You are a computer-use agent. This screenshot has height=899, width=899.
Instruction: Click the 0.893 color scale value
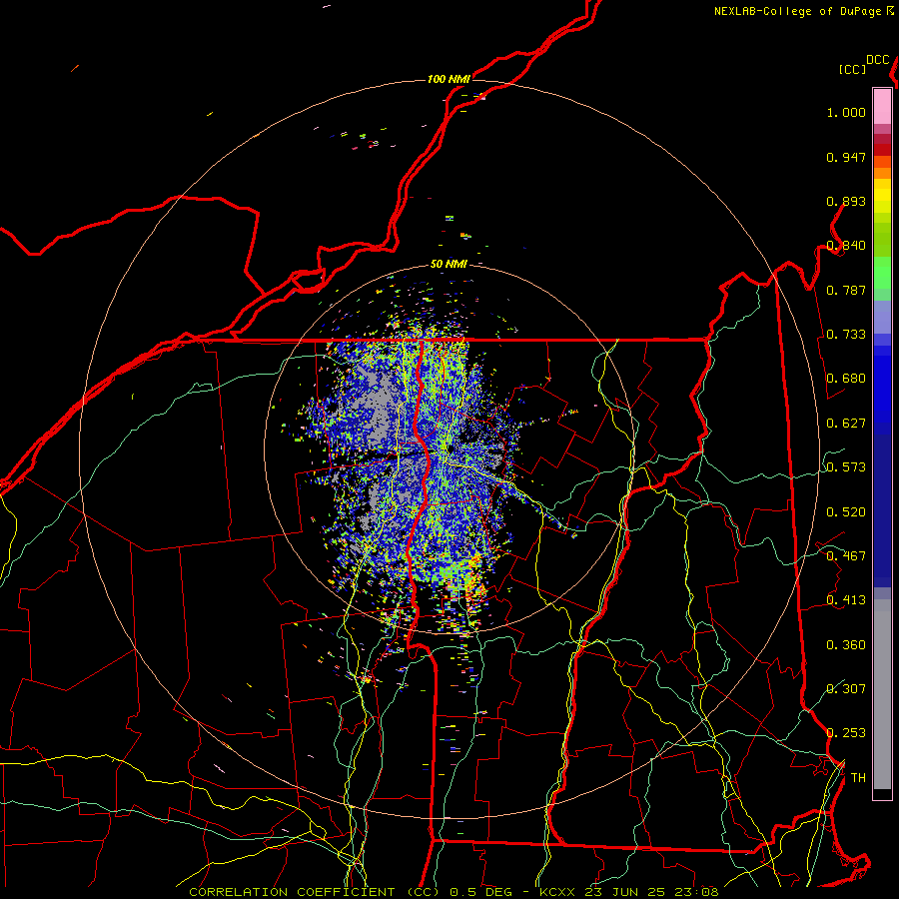[x=846, y=201]
